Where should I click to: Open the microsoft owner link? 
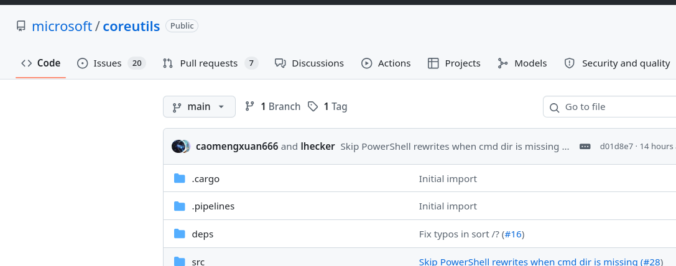(62, 26)
